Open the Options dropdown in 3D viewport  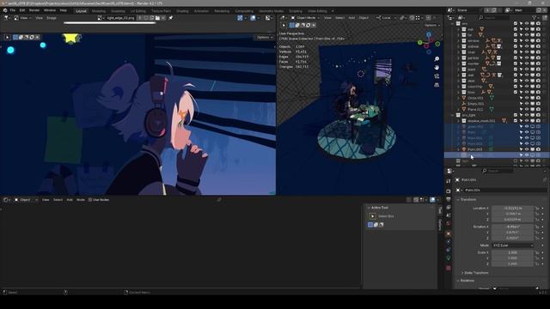431,25
